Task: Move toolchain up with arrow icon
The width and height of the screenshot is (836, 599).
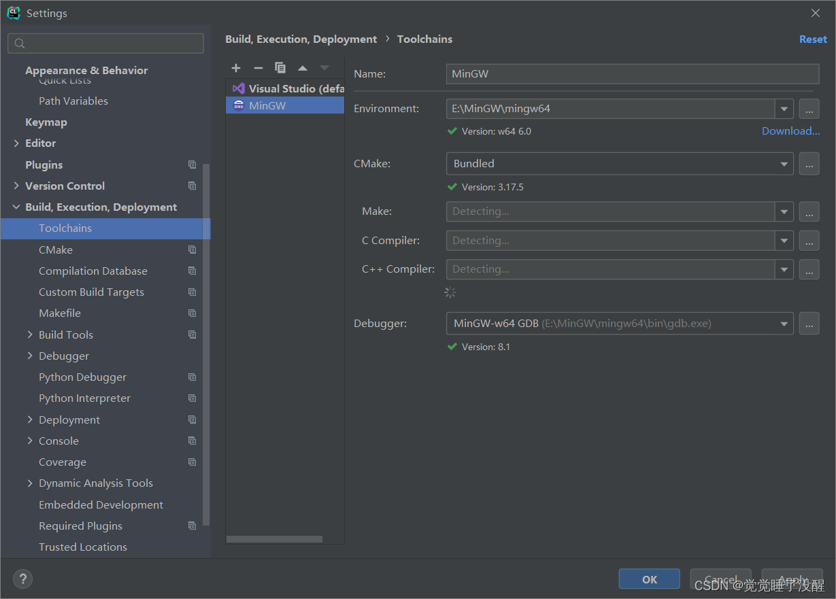Action: pos(303,68)
